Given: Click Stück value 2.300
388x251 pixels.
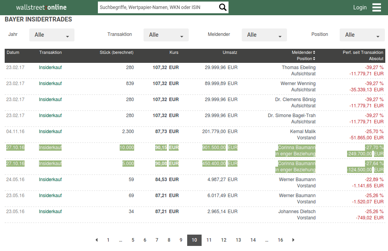Looking at the screenshot, I should tap(128, 132).
